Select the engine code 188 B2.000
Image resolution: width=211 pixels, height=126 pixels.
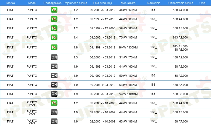point(180,94)
